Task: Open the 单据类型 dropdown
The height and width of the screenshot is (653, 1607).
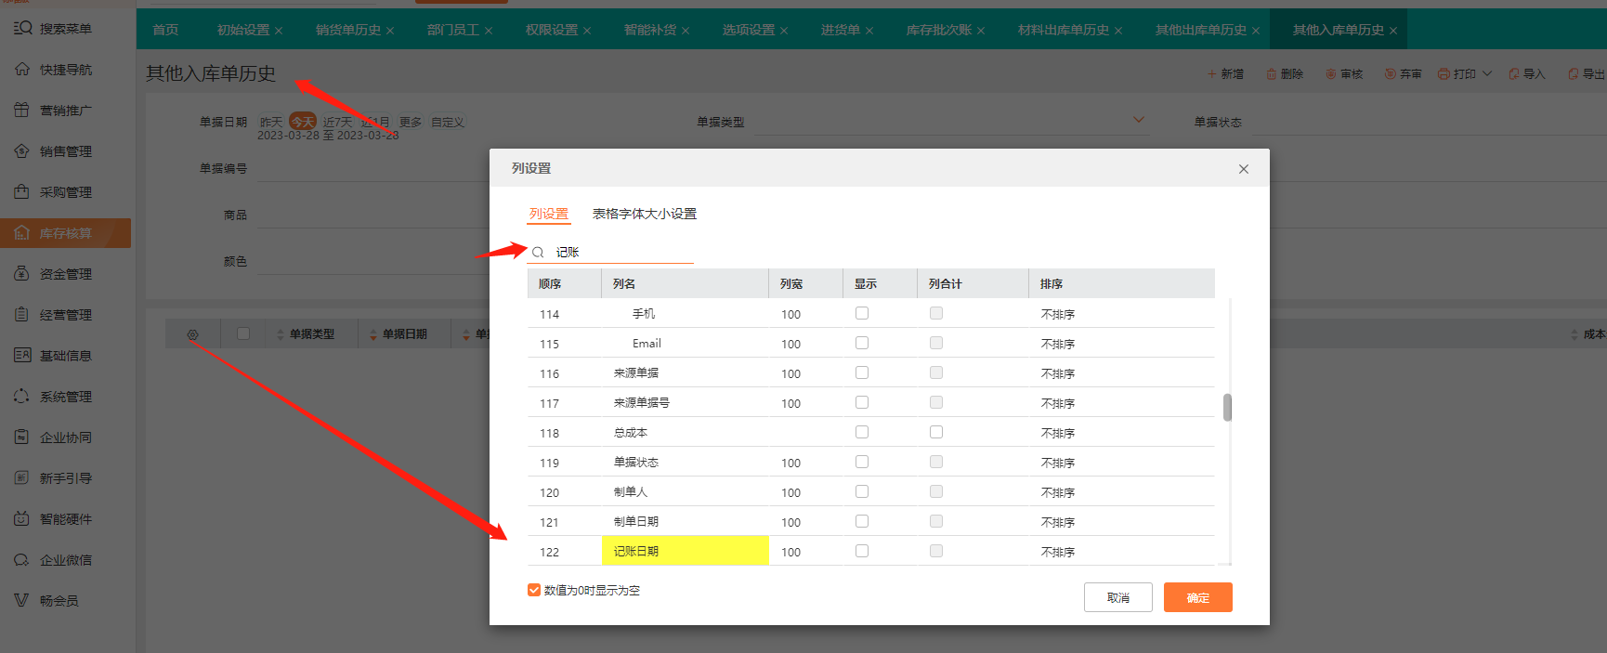Action: coord(951,121)
